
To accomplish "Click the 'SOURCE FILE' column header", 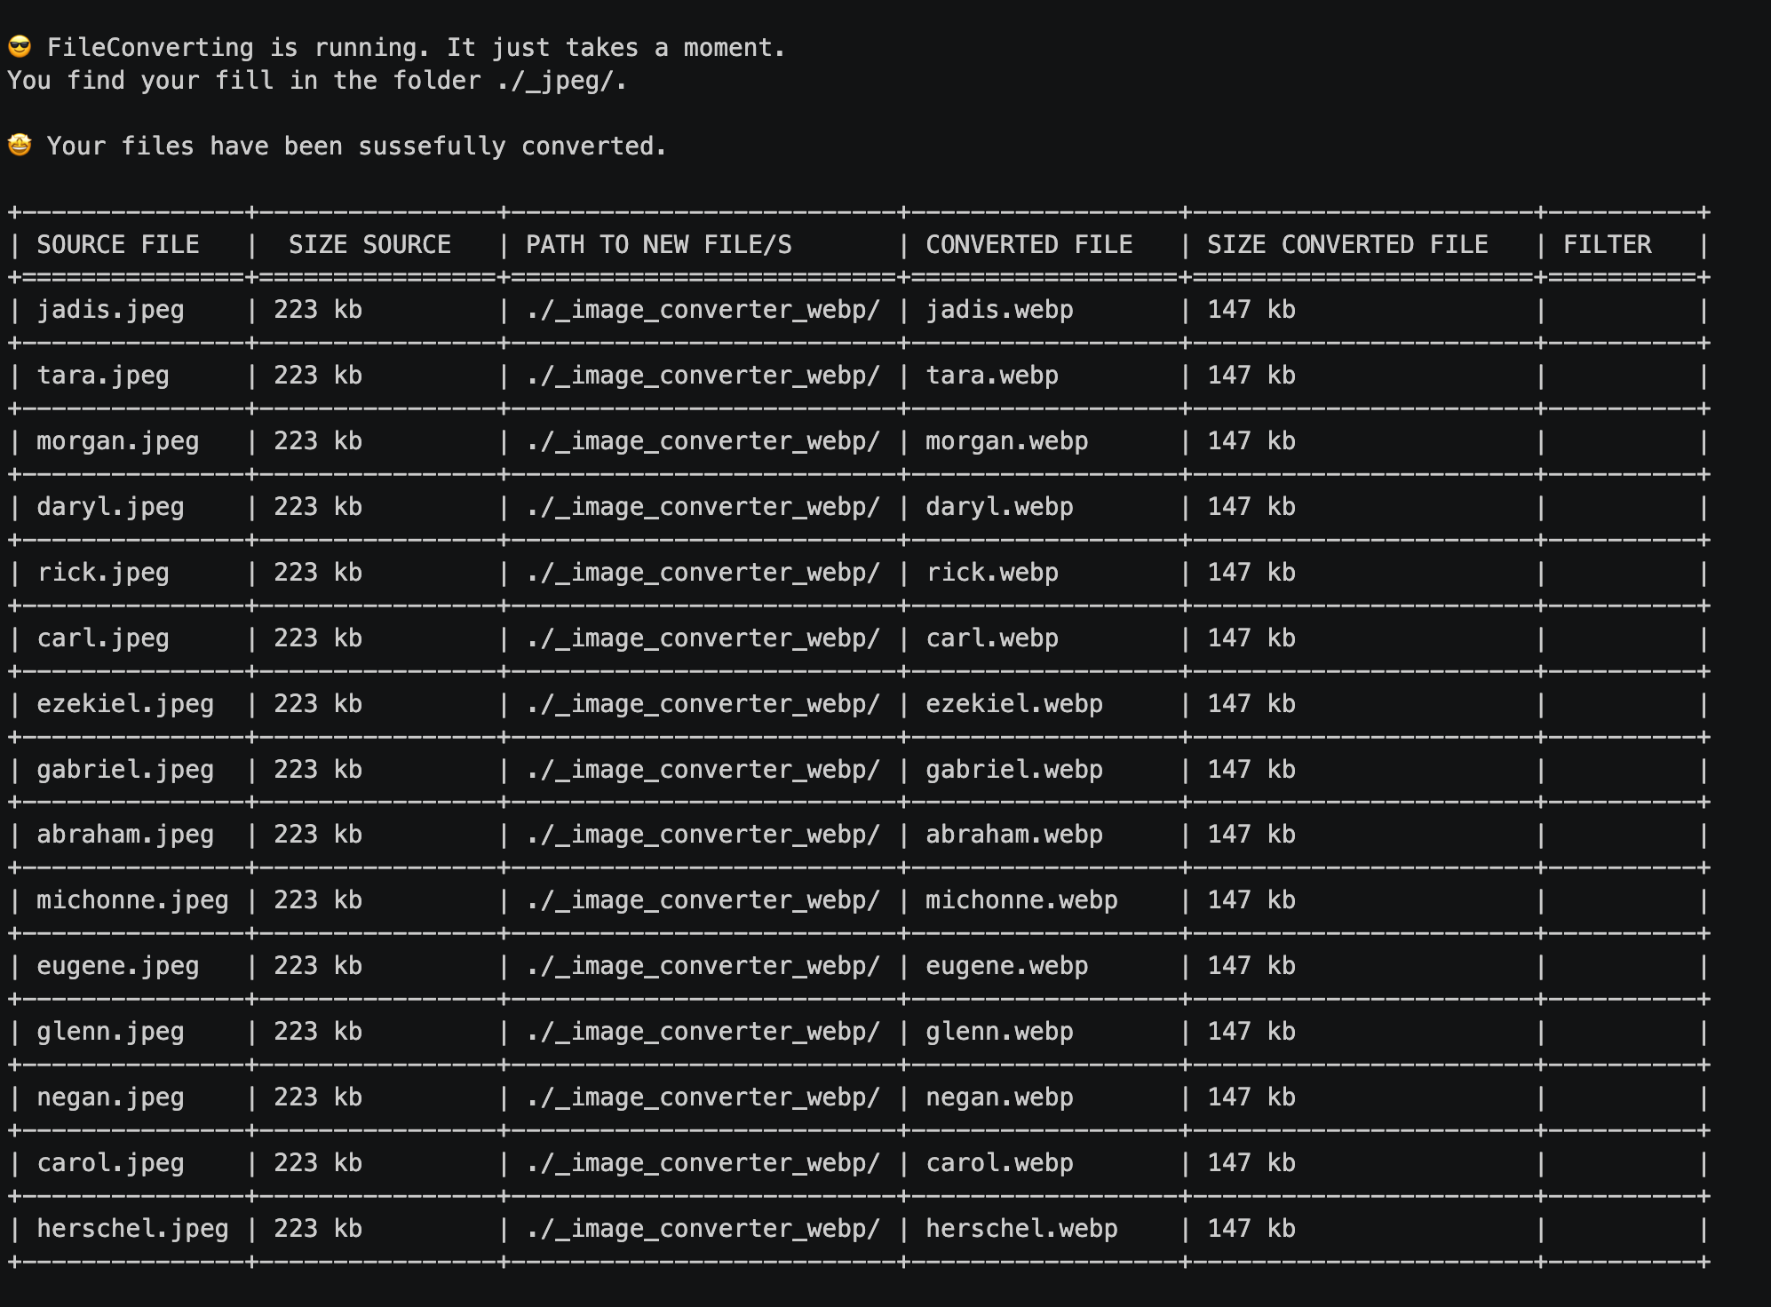I will point(118,244).
